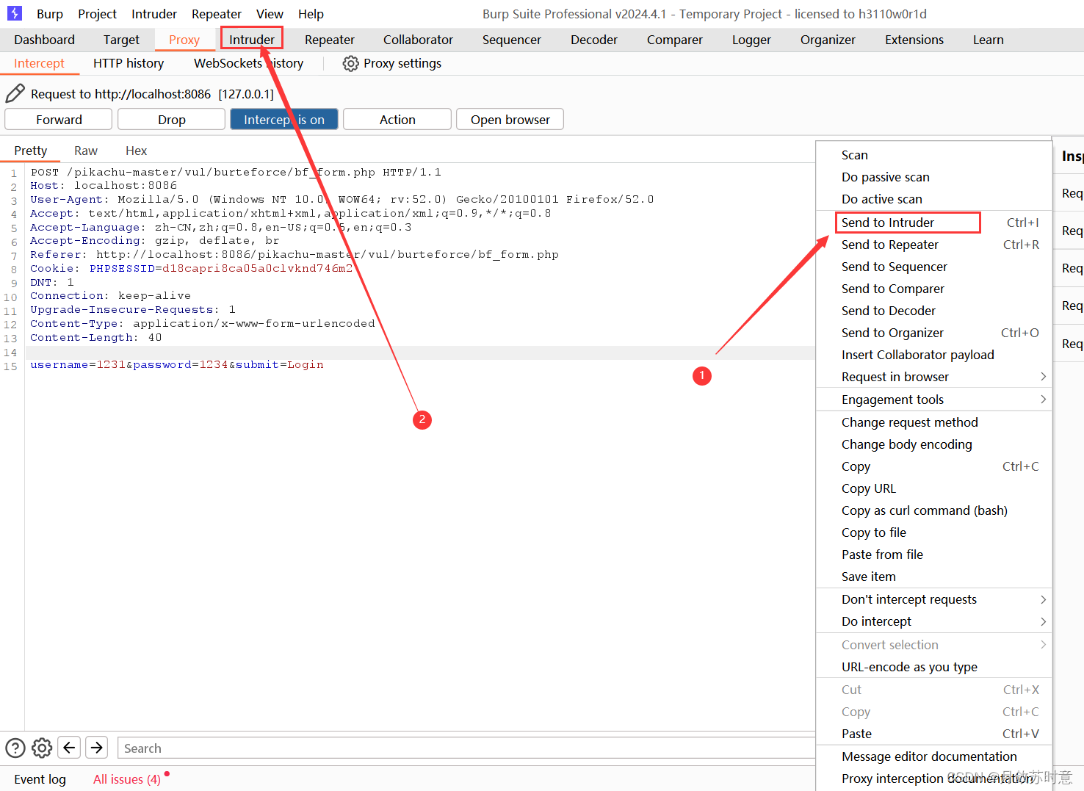Screen dimensions: 1084x791
Task: Select the Hex view tab
Action: (136, 151)
